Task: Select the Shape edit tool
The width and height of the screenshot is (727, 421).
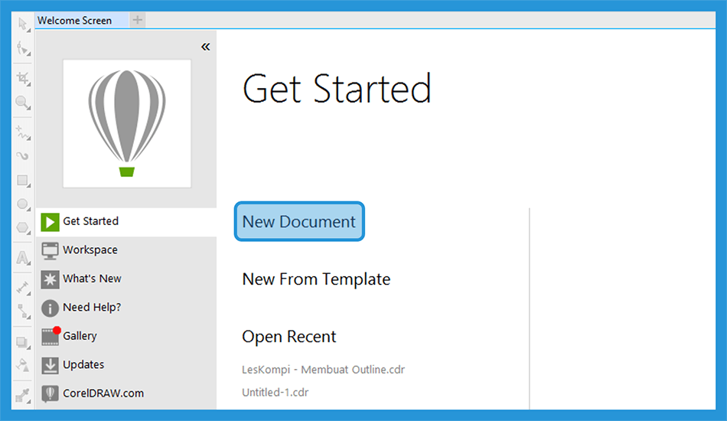Action: [x=22, y=48]
